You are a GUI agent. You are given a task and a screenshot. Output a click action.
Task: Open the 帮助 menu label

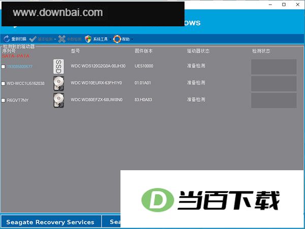126,39
